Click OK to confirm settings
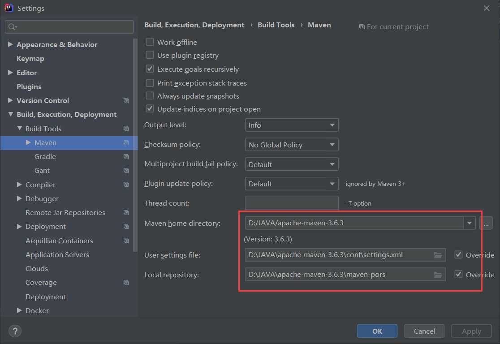This screenshot has width=500, height=344. pyautogui.click(x=377, y=331)
